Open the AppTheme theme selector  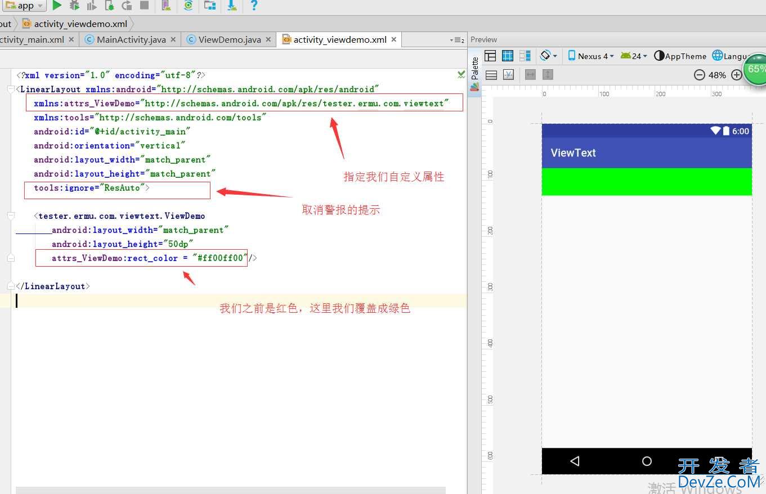(680, 56)
